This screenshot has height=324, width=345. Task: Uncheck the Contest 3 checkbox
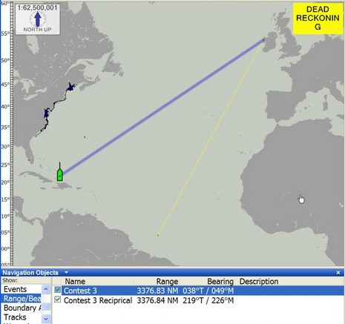click(x=58, y=289)
